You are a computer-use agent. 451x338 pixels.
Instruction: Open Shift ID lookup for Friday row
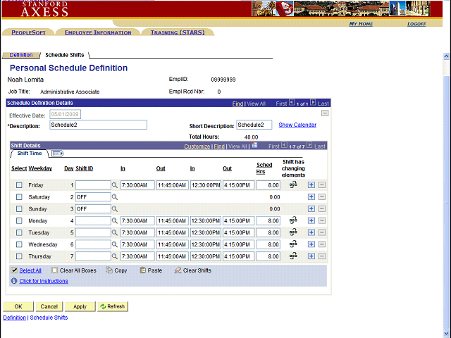pyautogui.click(x=115, y=185)
